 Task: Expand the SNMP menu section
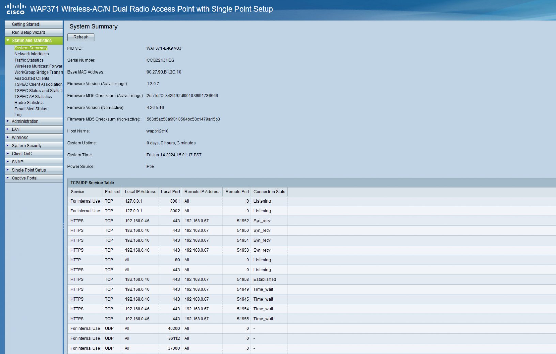pos(17,162)
